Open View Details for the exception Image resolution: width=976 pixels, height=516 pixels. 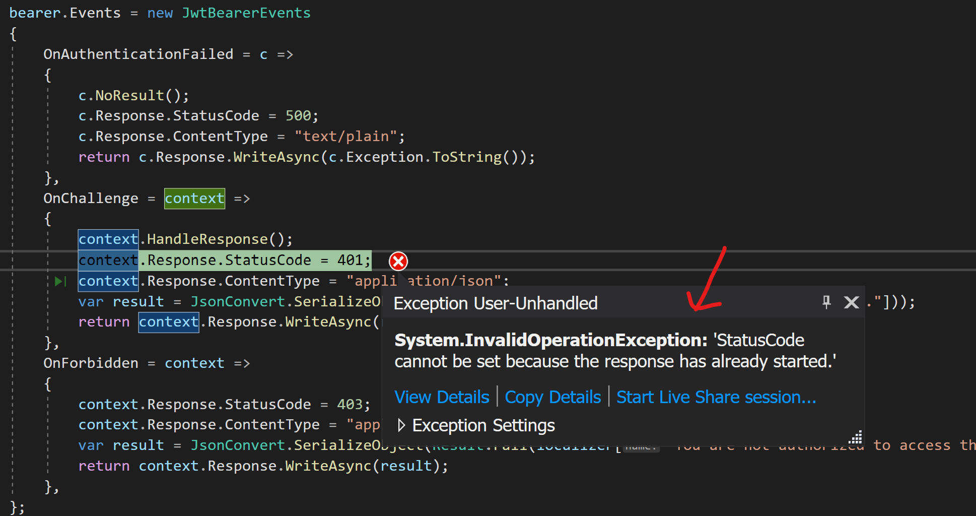pos(441,397)
